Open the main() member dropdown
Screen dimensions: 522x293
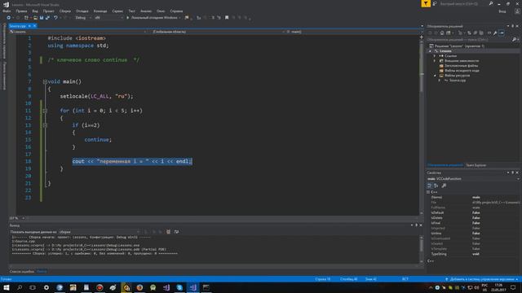(x=353, y=32)
